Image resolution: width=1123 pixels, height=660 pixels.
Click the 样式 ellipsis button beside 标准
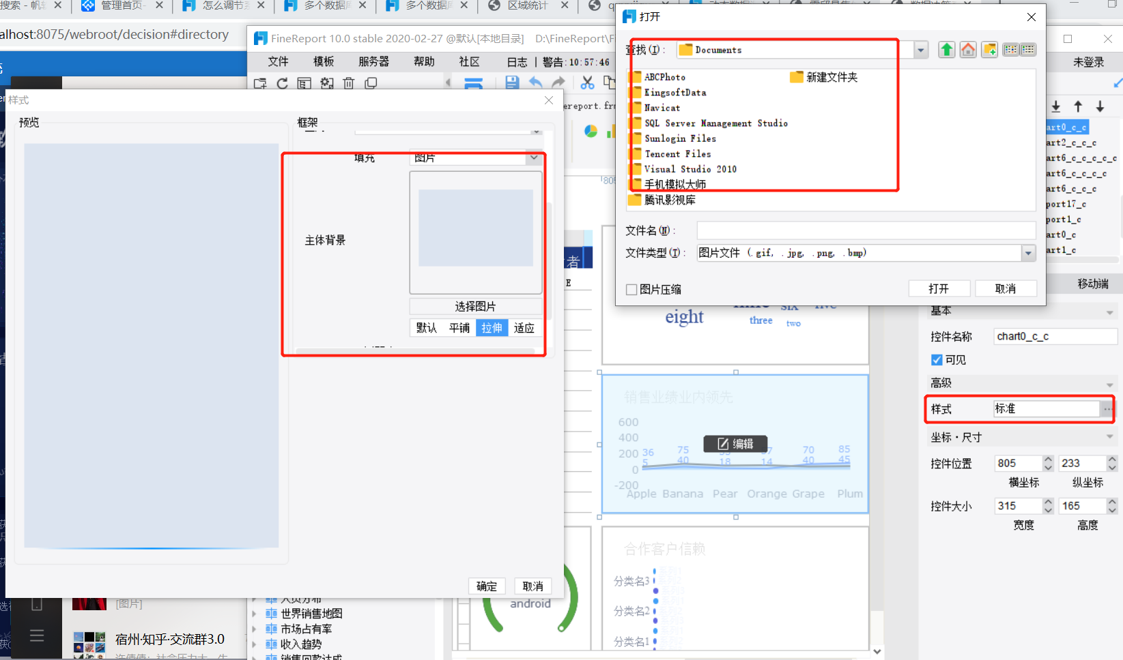[1107, 408]
